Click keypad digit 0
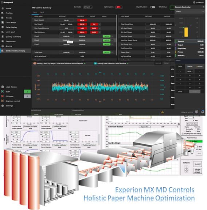 pyautogui.click(x=190, y=87)
